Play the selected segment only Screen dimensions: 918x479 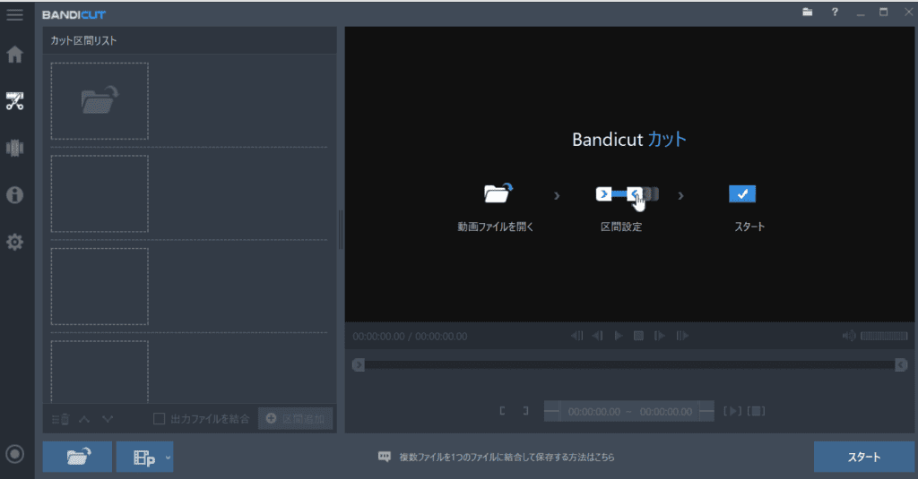732,411
